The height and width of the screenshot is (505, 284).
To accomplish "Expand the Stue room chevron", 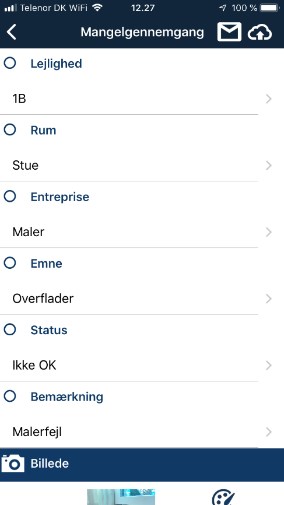I will point(269,166).
